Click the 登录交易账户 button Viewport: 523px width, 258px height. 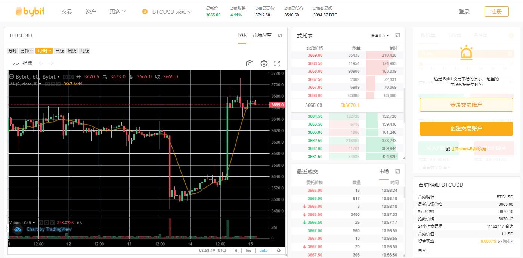coord(466,105)
